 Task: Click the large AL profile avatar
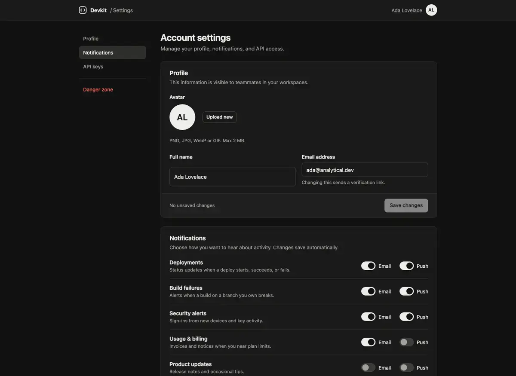point(182,117)
